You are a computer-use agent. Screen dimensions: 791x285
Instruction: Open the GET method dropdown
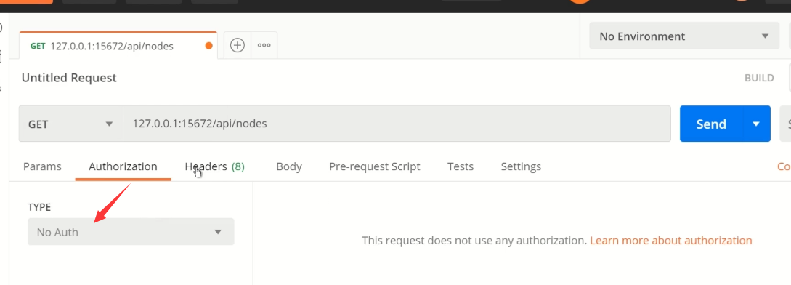click(x=70, y=124)
